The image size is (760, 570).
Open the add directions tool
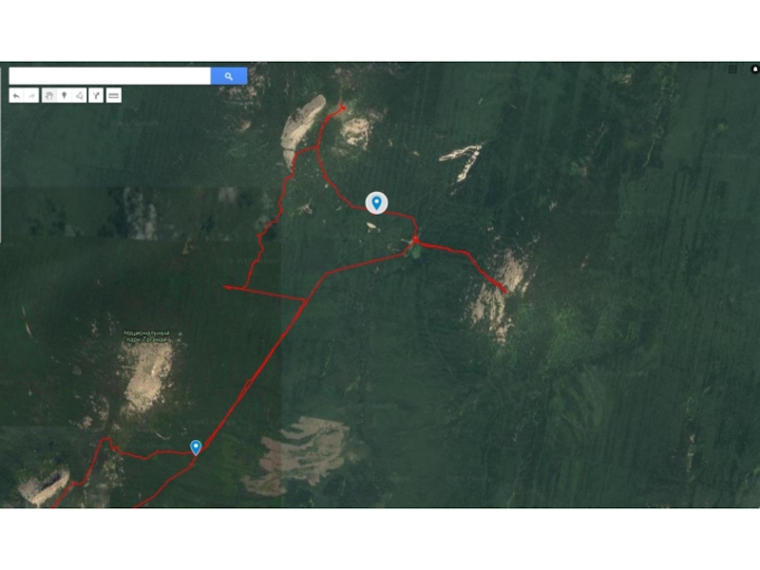pyautogui.click(x=96, y=96)
